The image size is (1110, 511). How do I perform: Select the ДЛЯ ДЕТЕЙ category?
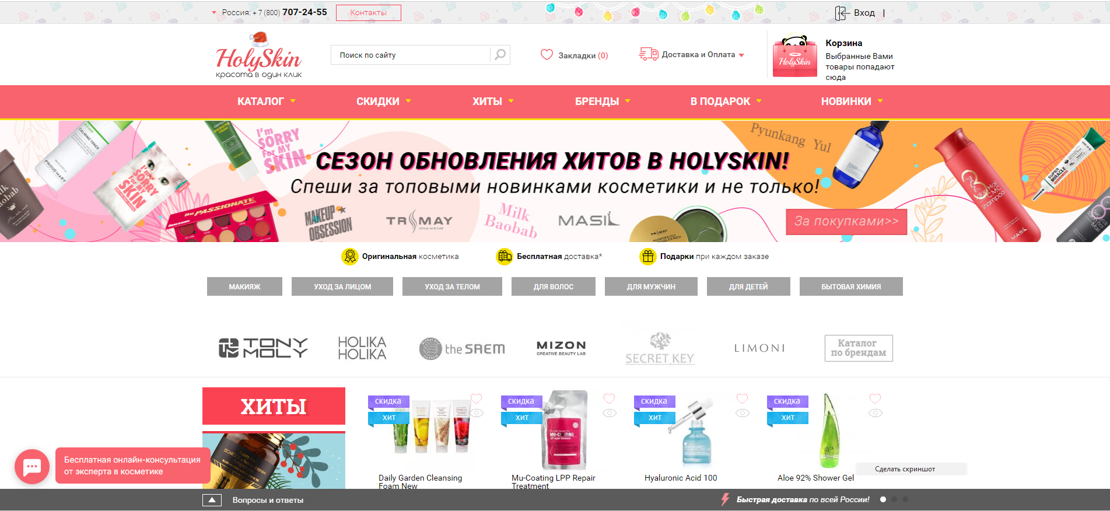point(748,286)
